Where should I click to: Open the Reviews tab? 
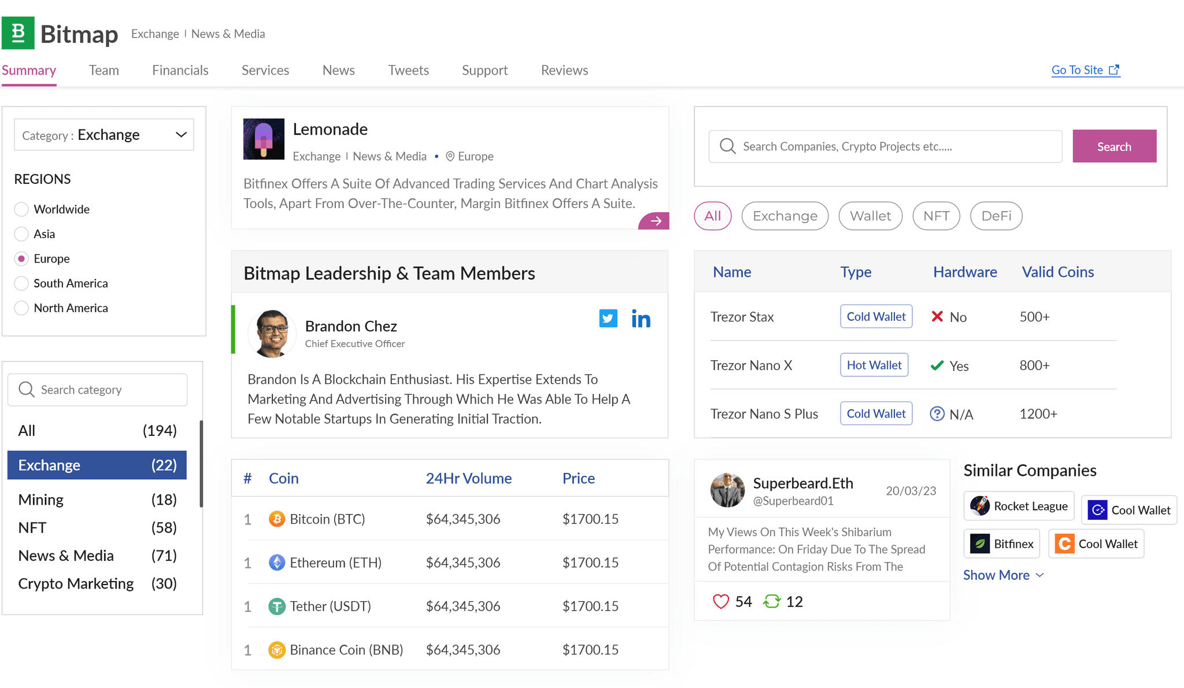pyautogui.click(x=564, y=71)
